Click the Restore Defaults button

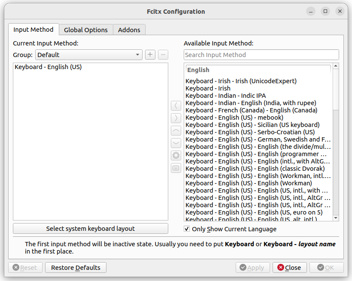click(x=76, y=268)
